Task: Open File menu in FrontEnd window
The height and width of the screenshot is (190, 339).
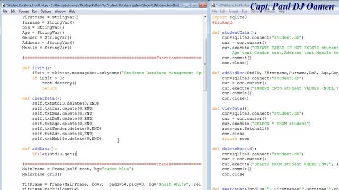Action: click(5, 11)
